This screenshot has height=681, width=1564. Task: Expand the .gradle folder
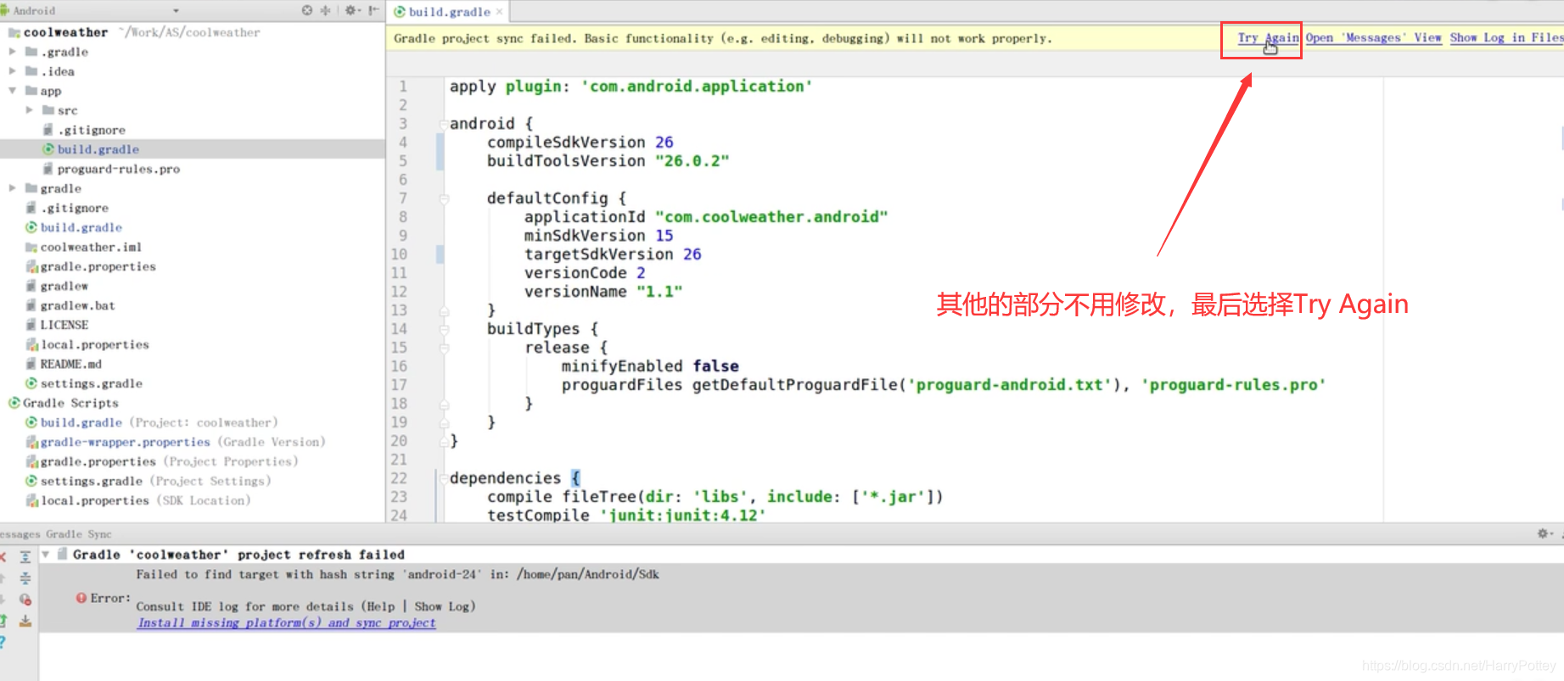13,52
